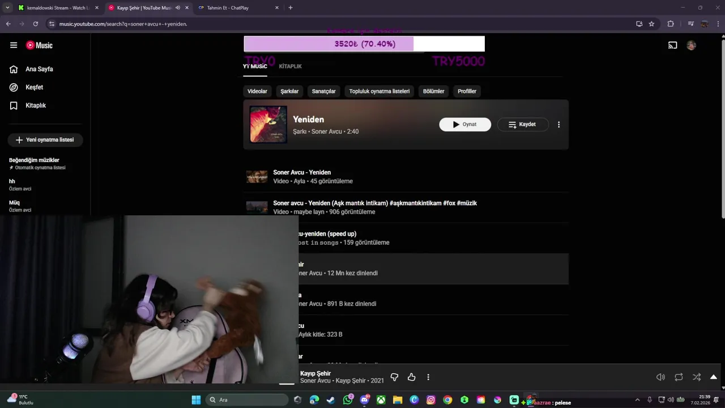Filter results by Profiller

pyautogui.click(x=467, y=91)
